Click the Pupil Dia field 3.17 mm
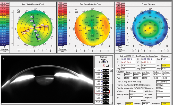The width and height of the screenshot is (174, 105). pos(163,98)
